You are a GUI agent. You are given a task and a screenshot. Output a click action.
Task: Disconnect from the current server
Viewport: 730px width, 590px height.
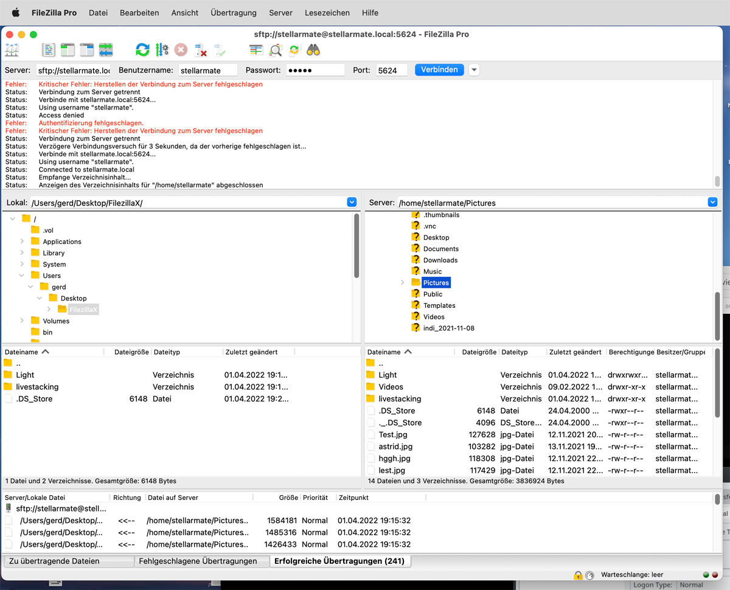coord(200,50)
